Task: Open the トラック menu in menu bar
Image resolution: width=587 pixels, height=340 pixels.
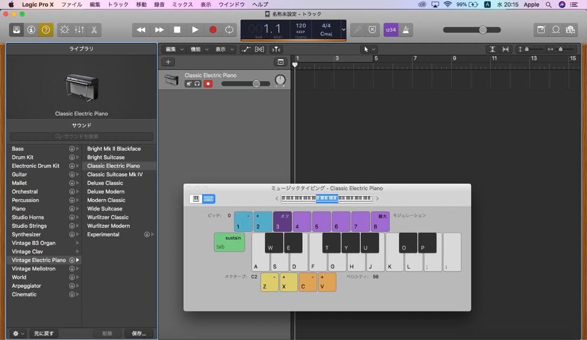Action: click(x=118, y=4)
